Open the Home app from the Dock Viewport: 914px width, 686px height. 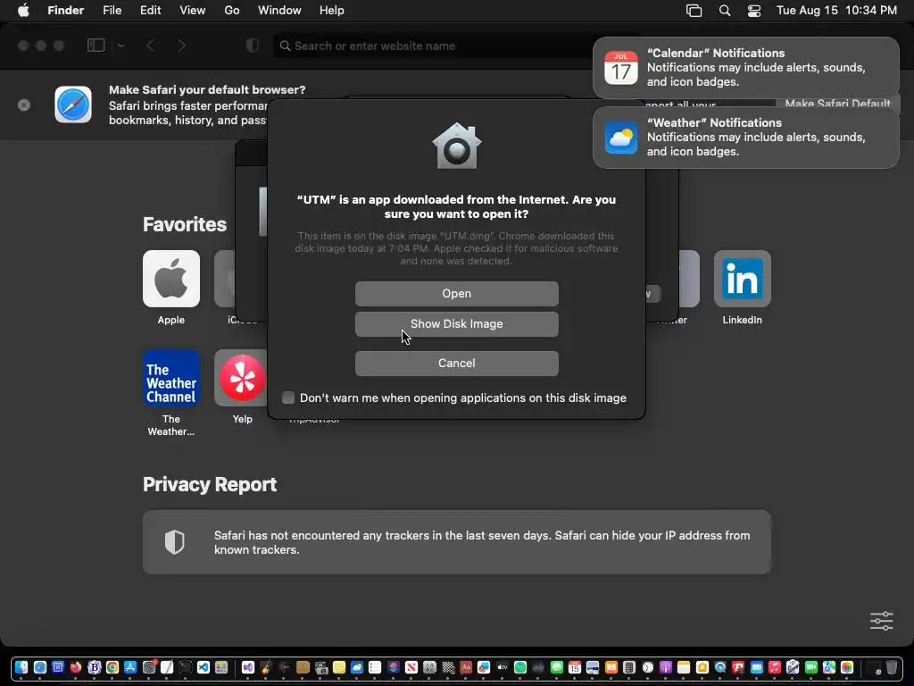click(702, 667)
